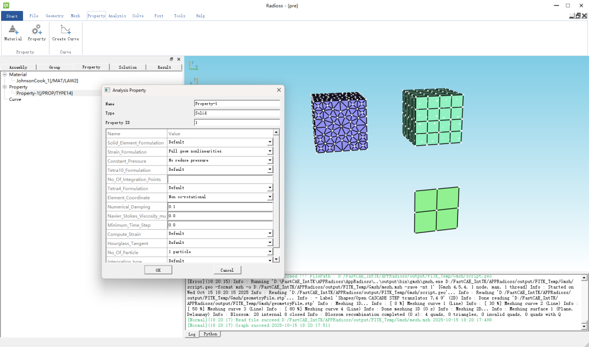
Task: Click the Analysis Property dialog title icon
Action: pyautogui.click(x=107, y=90)
